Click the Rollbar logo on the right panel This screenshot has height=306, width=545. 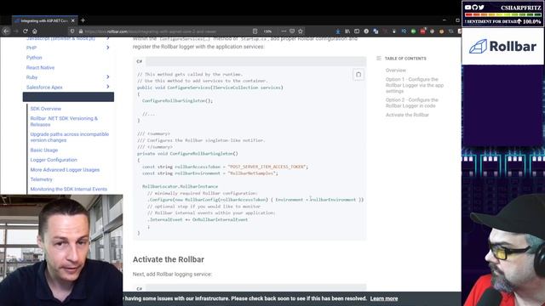tap(502, 46)
